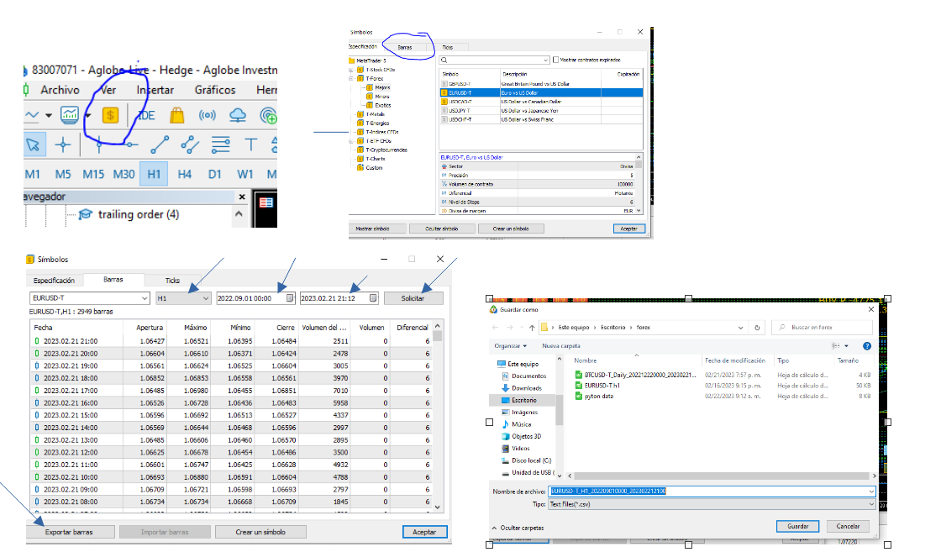Change view layout icon in Guardar como

click(836, 346)
